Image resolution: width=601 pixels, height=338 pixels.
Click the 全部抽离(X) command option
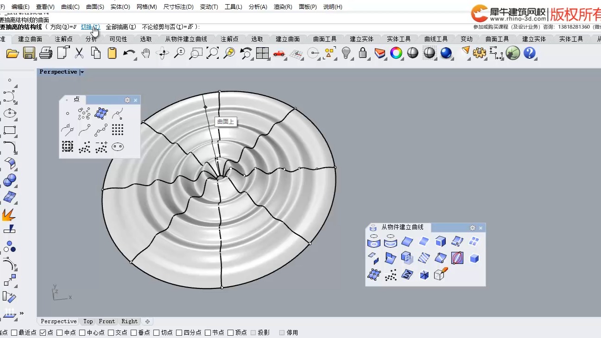click(x=120, y=27)
